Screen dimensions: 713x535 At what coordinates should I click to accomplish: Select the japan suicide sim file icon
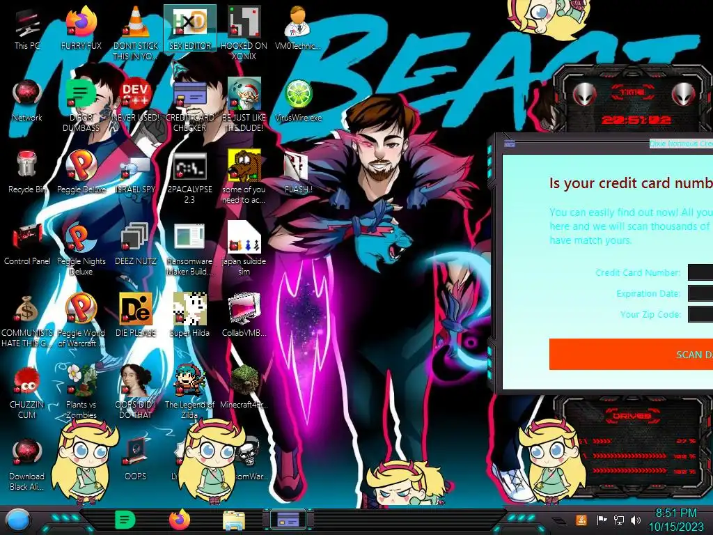click(244, 249)
